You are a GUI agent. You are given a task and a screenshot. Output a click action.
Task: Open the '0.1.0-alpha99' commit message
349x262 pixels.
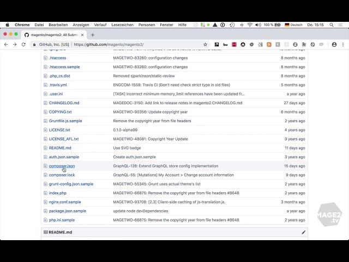(x=125, y=130)
